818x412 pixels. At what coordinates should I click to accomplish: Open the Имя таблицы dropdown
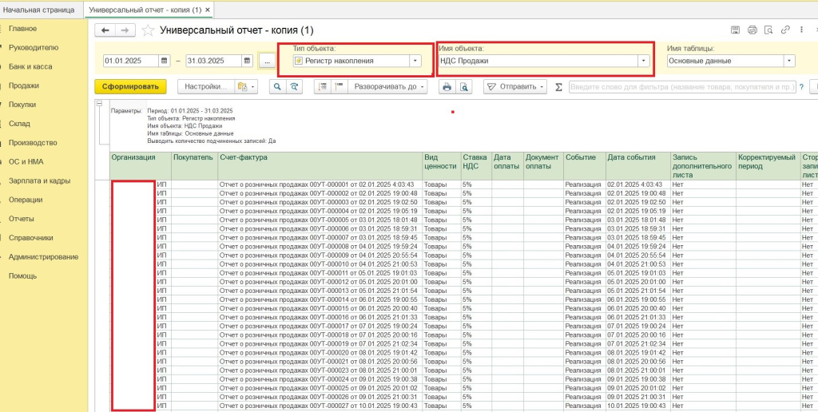click(788, 61)
